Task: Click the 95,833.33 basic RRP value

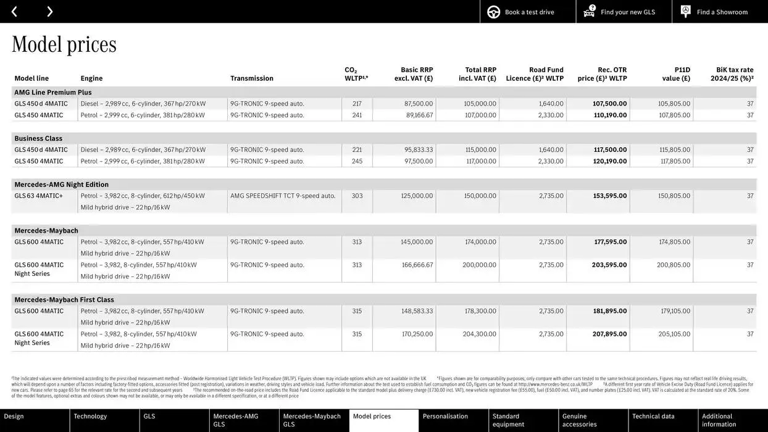Action: pos(419,150)
